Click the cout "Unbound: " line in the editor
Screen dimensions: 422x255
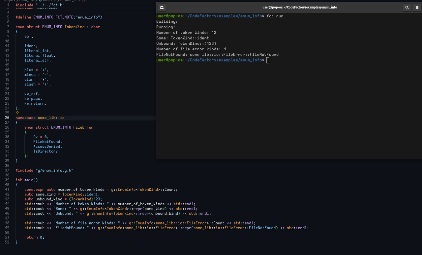(118, 214)
